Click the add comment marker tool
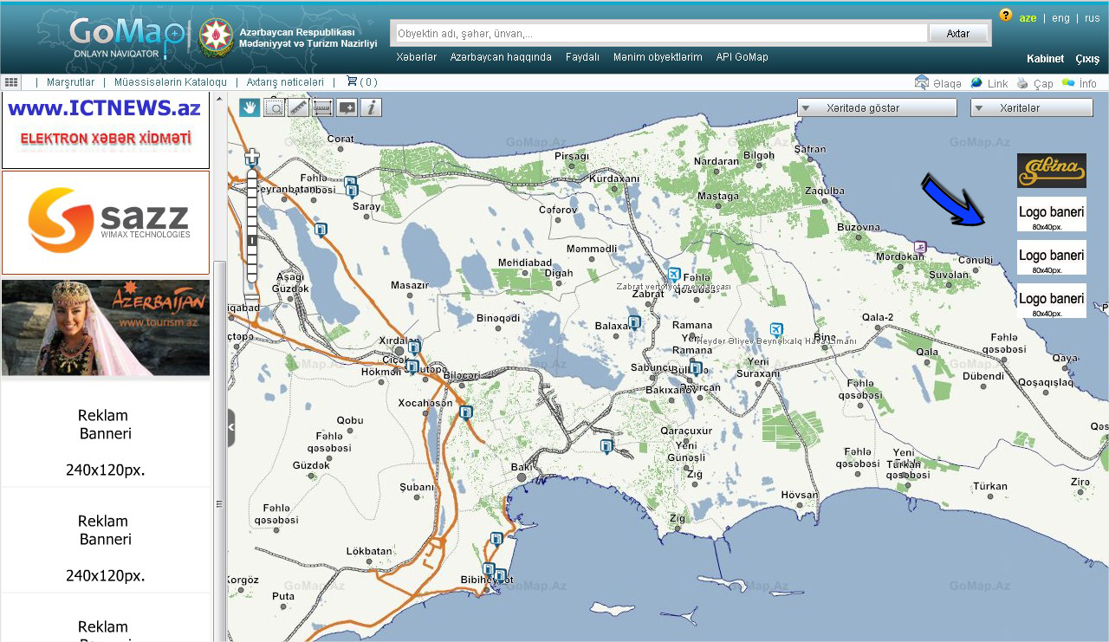Viewport: 1109px width, 642px height. 347,107
